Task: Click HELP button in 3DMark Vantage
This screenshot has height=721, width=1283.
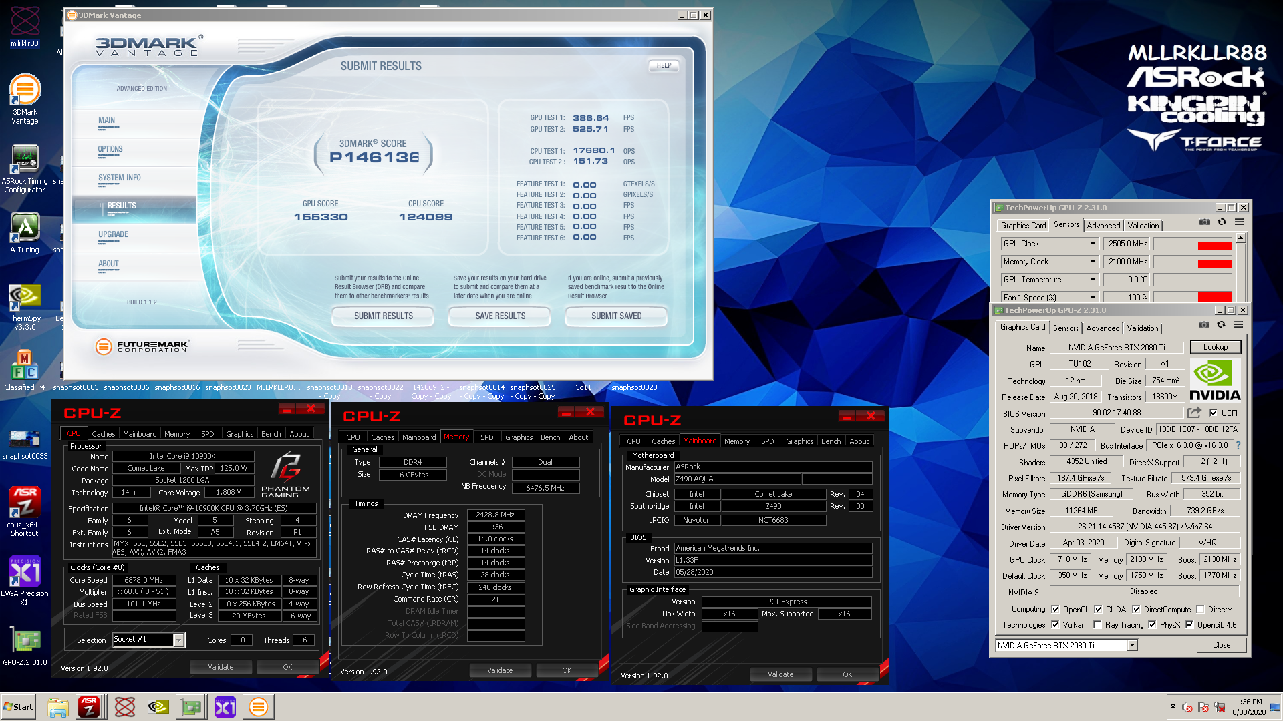Action: coord(664,65)
